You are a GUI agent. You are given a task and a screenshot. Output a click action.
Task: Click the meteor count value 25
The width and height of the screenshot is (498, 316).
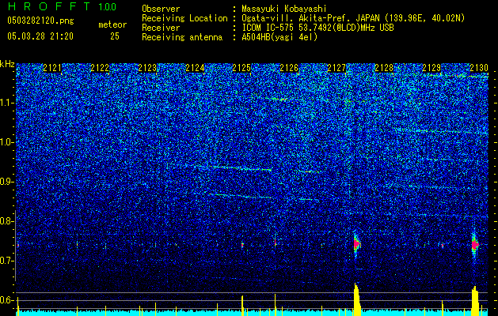click(115, 36)
